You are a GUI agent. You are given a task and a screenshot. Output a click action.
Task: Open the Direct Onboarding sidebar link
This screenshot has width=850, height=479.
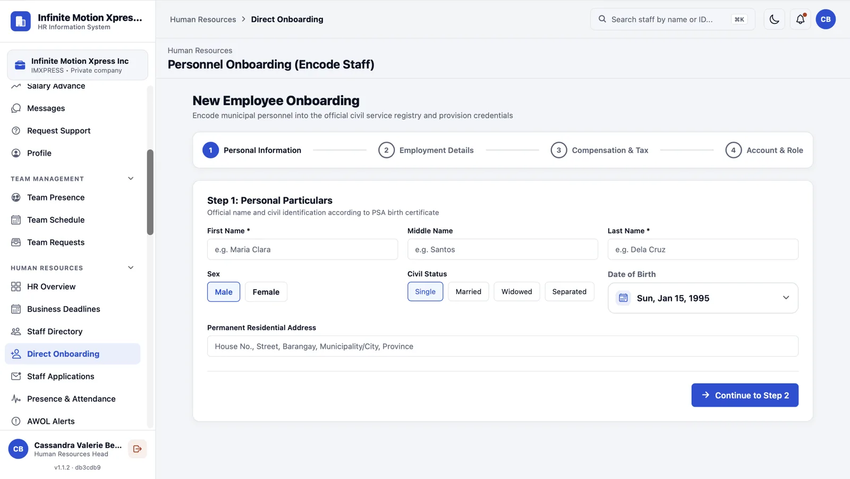73,354
